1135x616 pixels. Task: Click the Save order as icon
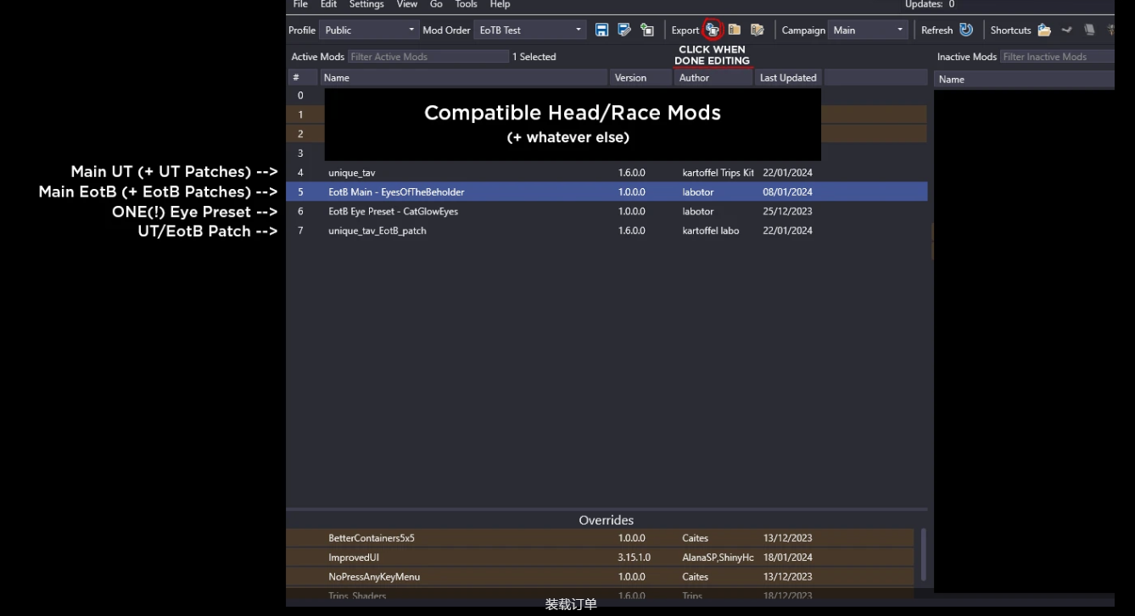pos(624,30)
